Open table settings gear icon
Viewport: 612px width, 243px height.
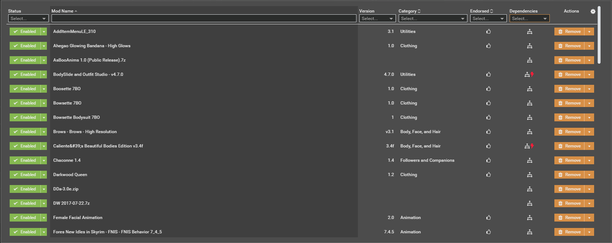click(x=593, y=11)
